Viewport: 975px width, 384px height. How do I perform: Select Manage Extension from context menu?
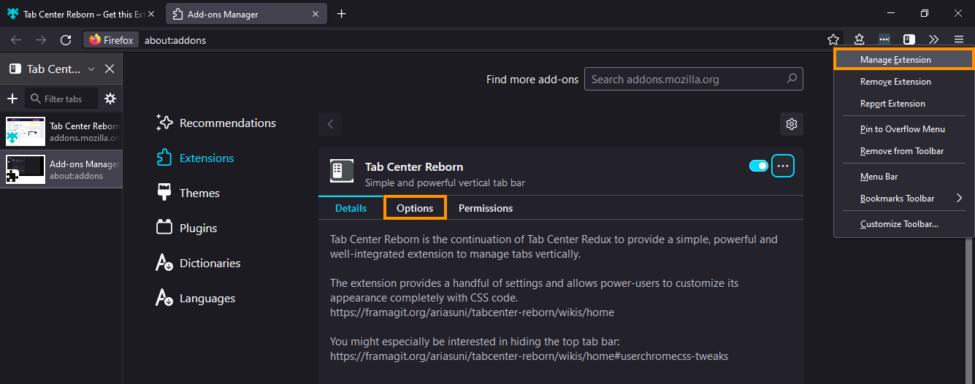[904, 60]
